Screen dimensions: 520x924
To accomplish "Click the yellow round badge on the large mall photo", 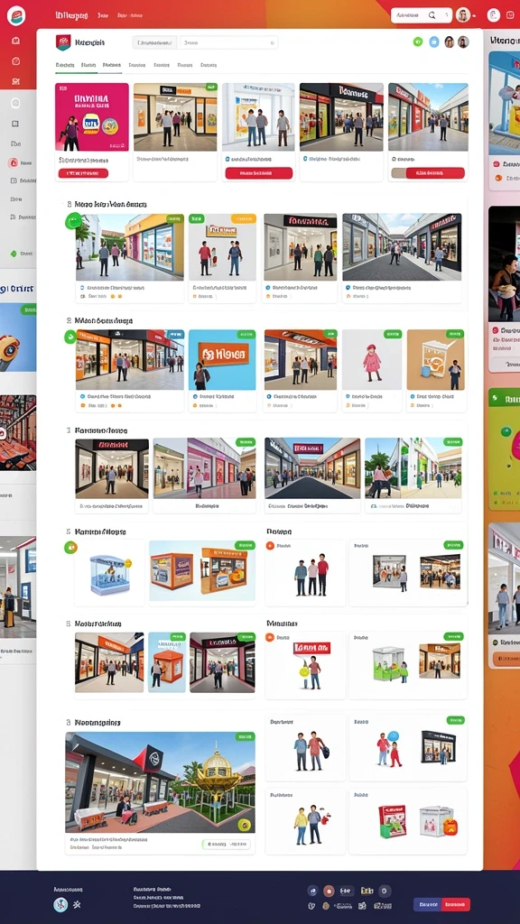I will (242, 825).
